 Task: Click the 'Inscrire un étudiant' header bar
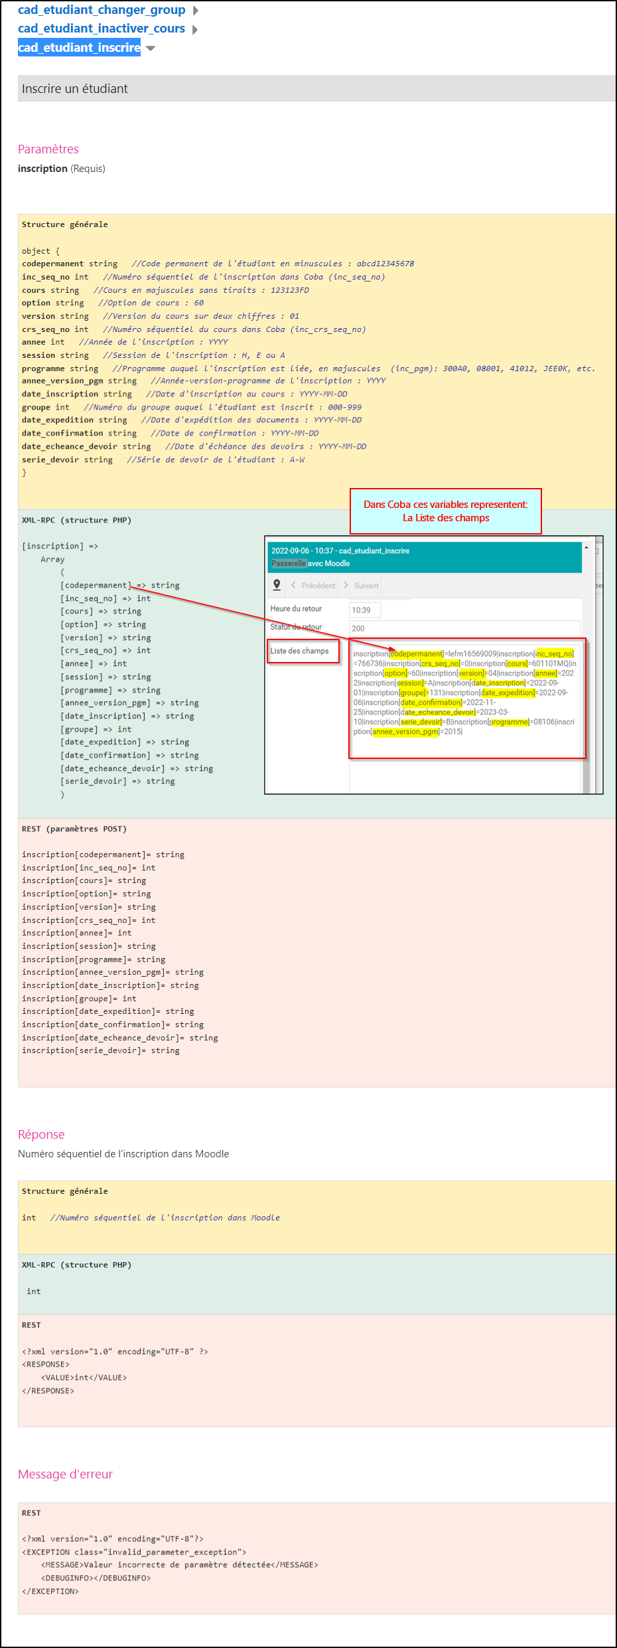(x=316, y=88)
